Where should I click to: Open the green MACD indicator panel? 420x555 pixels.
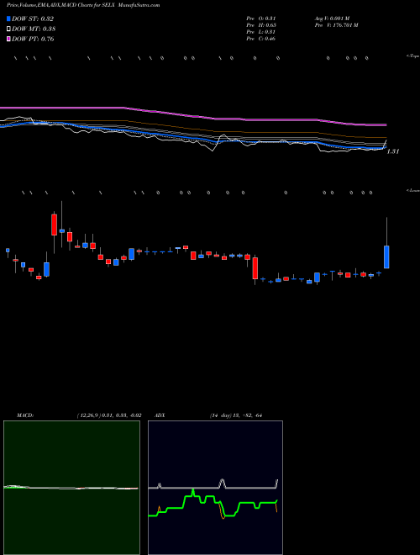tap(71, 488)
